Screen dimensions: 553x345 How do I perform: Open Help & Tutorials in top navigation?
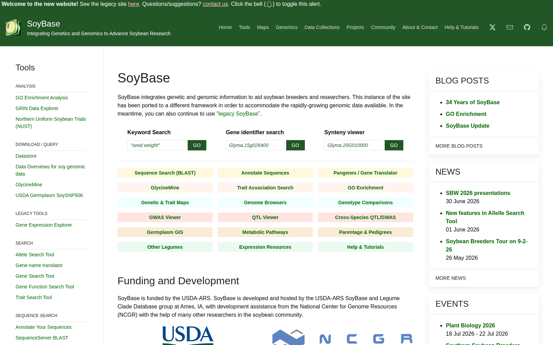461,27
